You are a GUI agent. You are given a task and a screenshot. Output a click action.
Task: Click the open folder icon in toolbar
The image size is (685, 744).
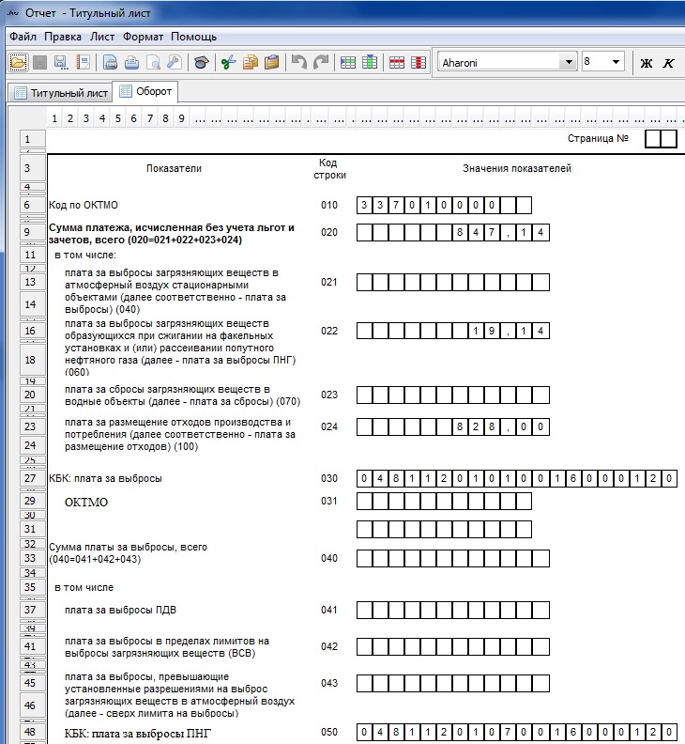pyautogui.click(x=18, y=63)
